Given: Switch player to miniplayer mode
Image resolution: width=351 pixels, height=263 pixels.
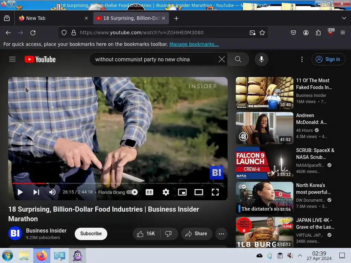Looking at the screenshot, I should click(x=182, y=192).
